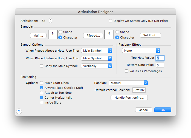
Task: Open the Position Manual dropdown
Action: tap(128, 83)
